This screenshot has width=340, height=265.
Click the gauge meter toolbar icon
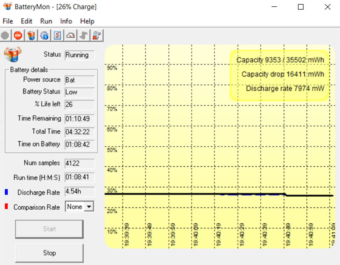click(71, 35)
